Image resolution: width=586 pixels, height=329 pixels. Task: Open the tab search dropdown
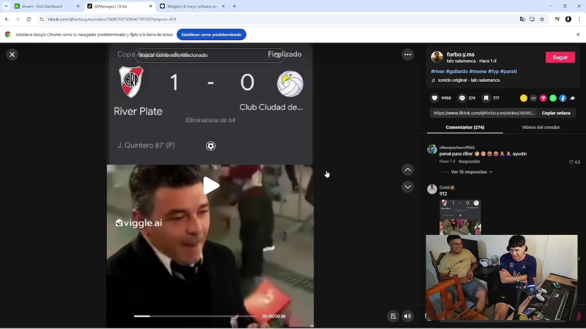tap(5, 6)
